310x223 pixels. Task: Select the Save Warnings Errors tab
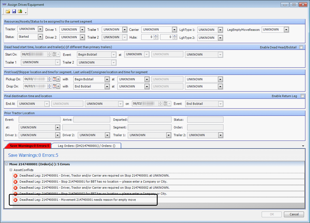[x=29, y=146]
